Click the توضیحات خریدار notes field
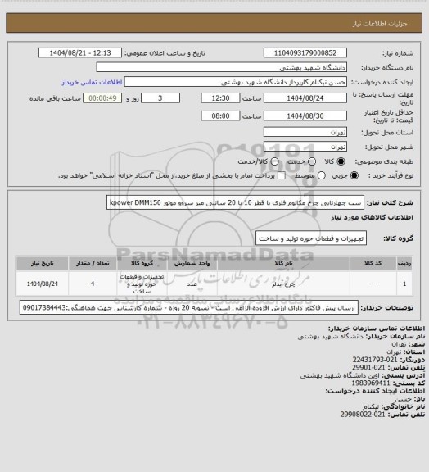The height and width of the screenshot is (472, 429). (x=189, y=307)
